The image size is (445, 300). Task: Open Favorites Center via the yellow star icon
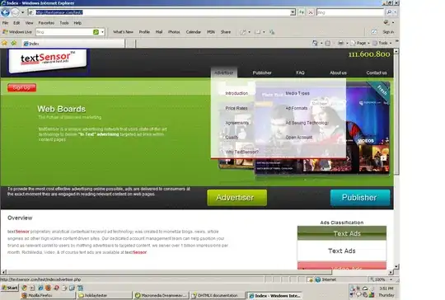[x=4, y=43]
